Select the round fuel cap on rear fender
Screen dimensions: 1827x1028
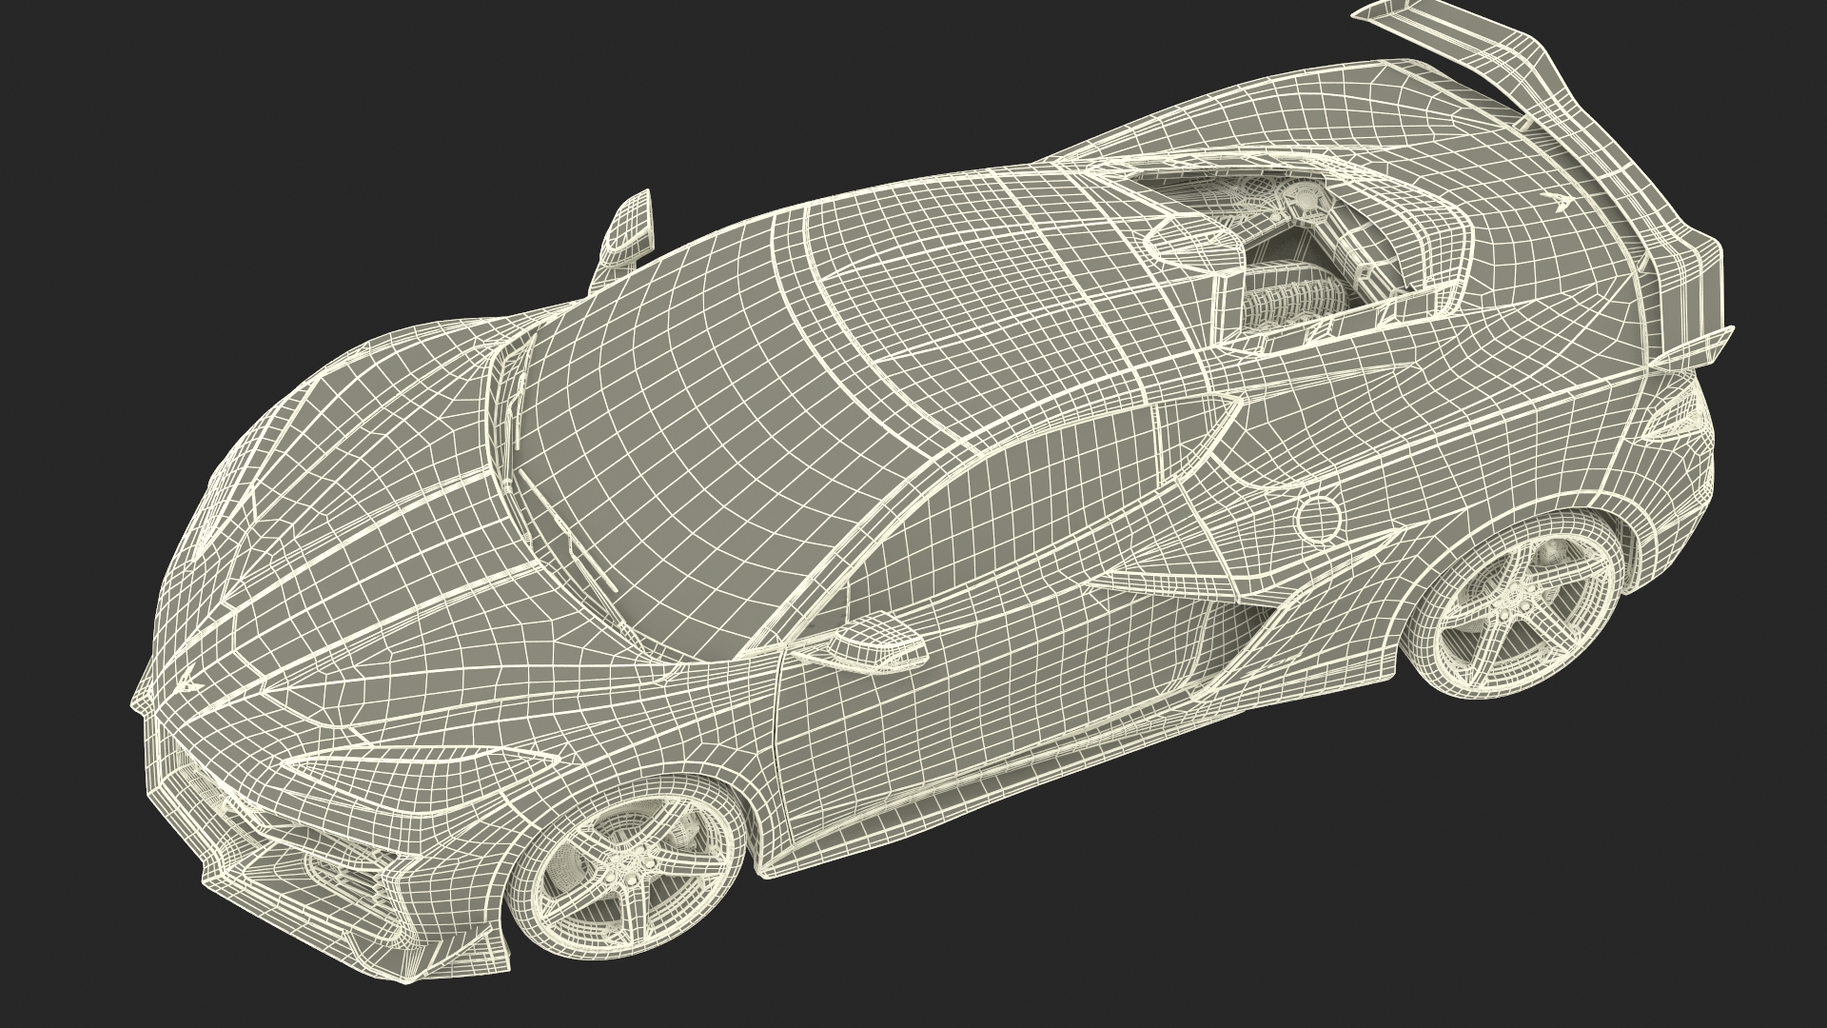pyautogui.click(x=1319, y=518)
